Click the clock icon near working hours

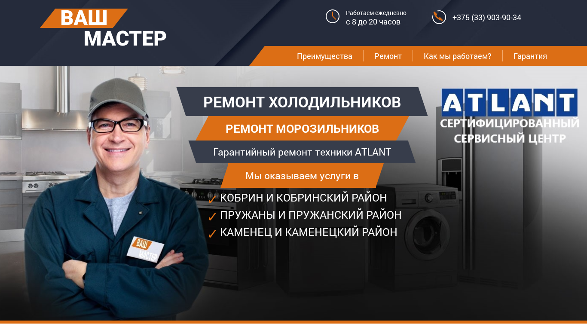[x=333, y=16]
